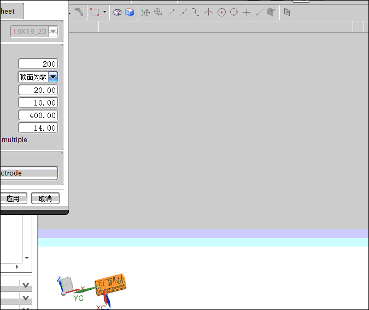Click the field with value 20.00

pos(38,90)
